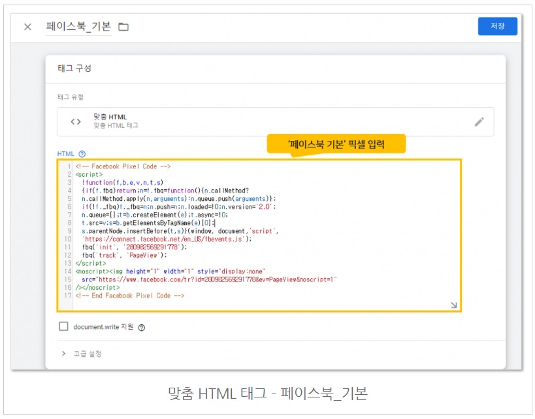
Task: Click the 태그 유형 label
Action: (71, 97)
